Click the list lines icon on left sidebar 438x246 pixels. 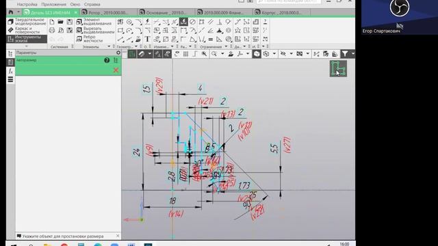pyautogui.click(x=11, y=80)
